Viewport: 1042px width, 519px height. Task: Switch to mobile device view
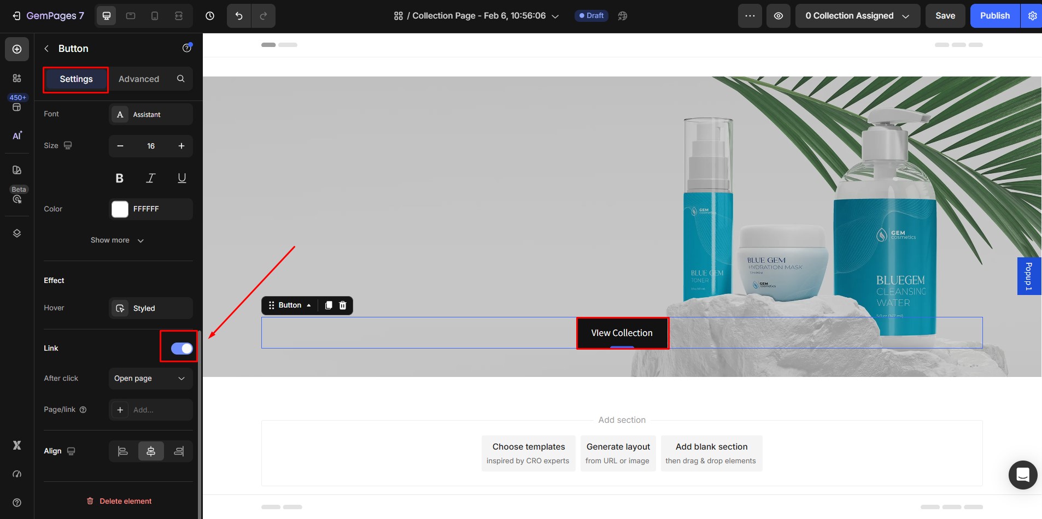pos(155,16)
